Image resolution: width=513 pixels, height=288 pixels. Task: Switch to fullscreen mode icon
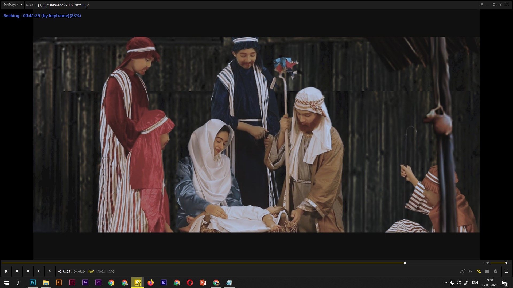tap(501, 5)
